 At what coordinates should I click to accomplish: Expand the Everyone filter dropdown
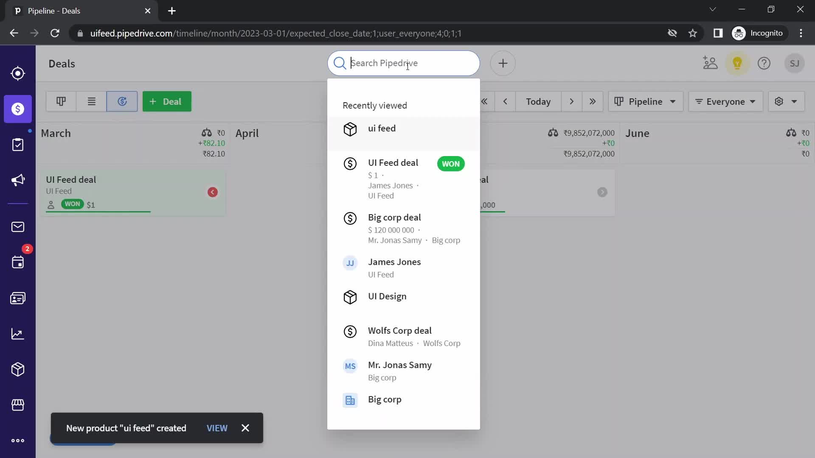click(x=725, y=101)
